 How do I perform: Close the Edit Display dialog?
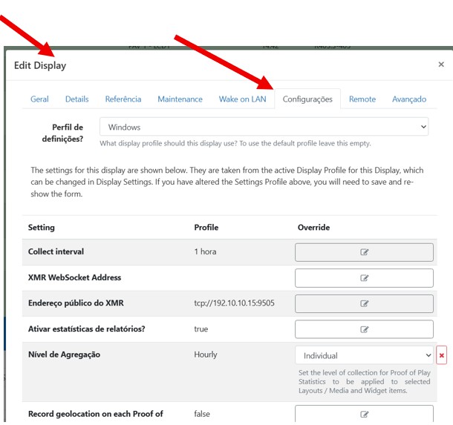441,65
